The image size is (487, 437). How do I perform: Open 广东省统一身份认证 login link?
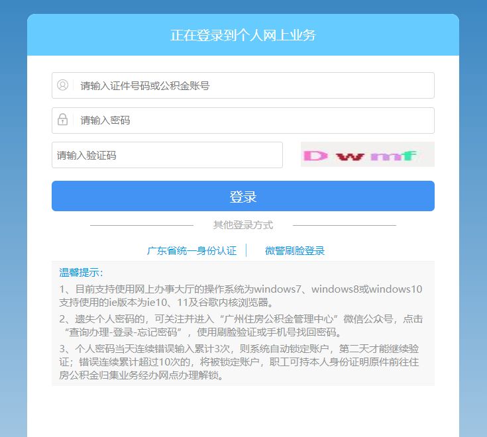coord(191,251)
